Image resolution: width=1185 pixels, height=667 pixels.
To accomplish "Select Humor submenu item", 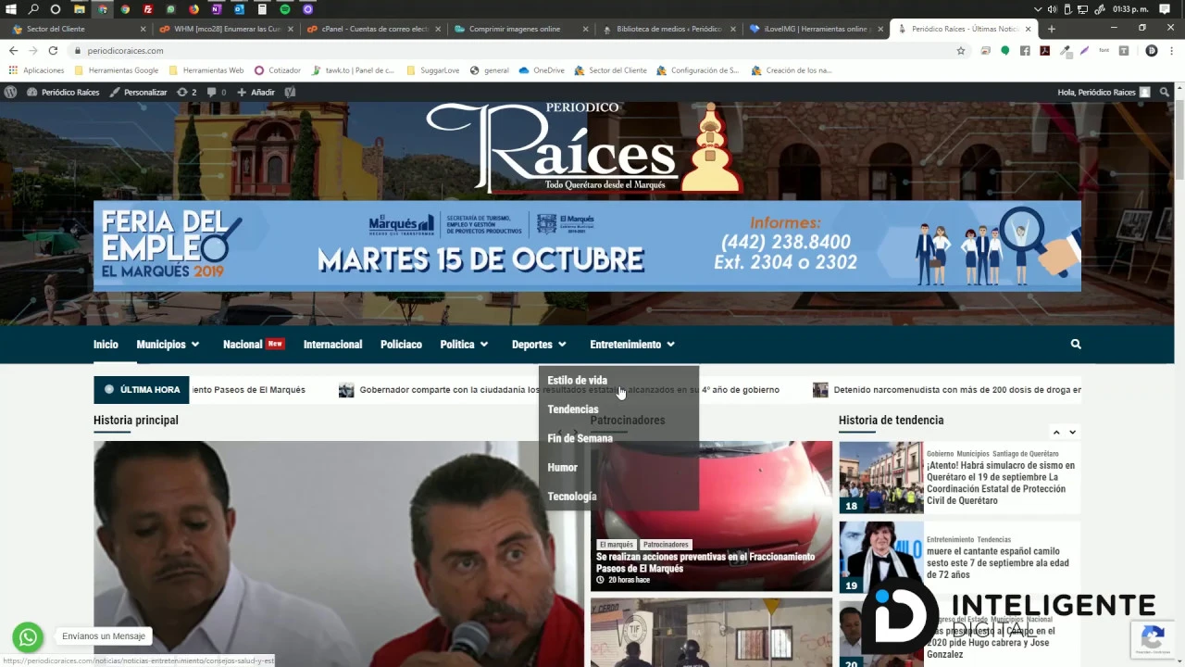I will coord(562,468).
